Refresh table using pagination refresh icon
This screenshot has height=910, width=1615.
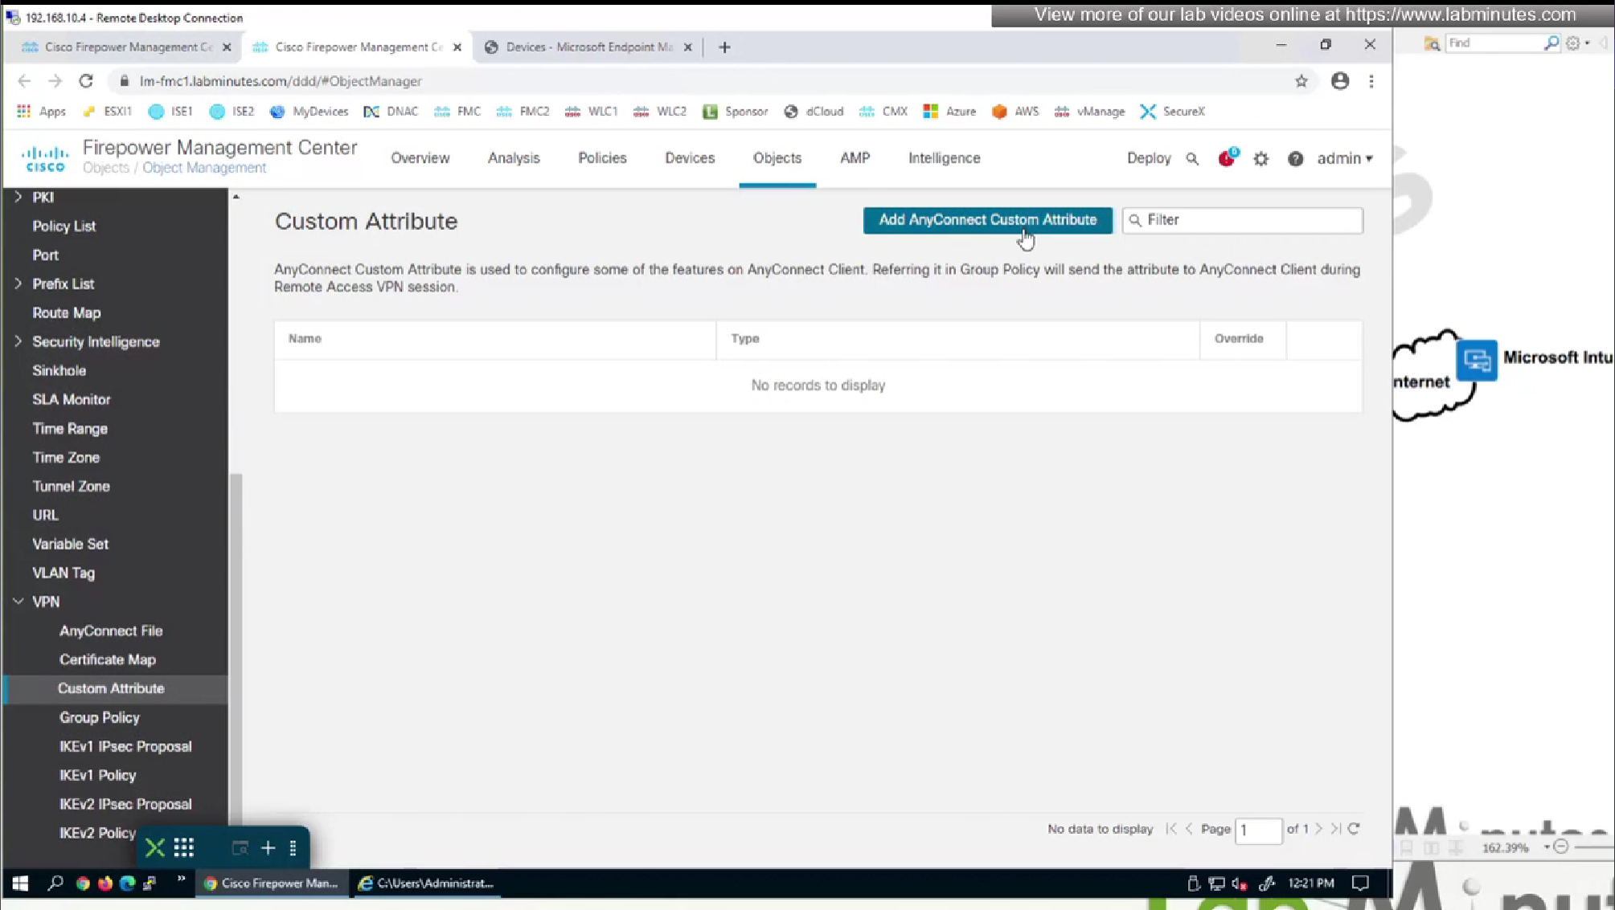[1354, 829]
